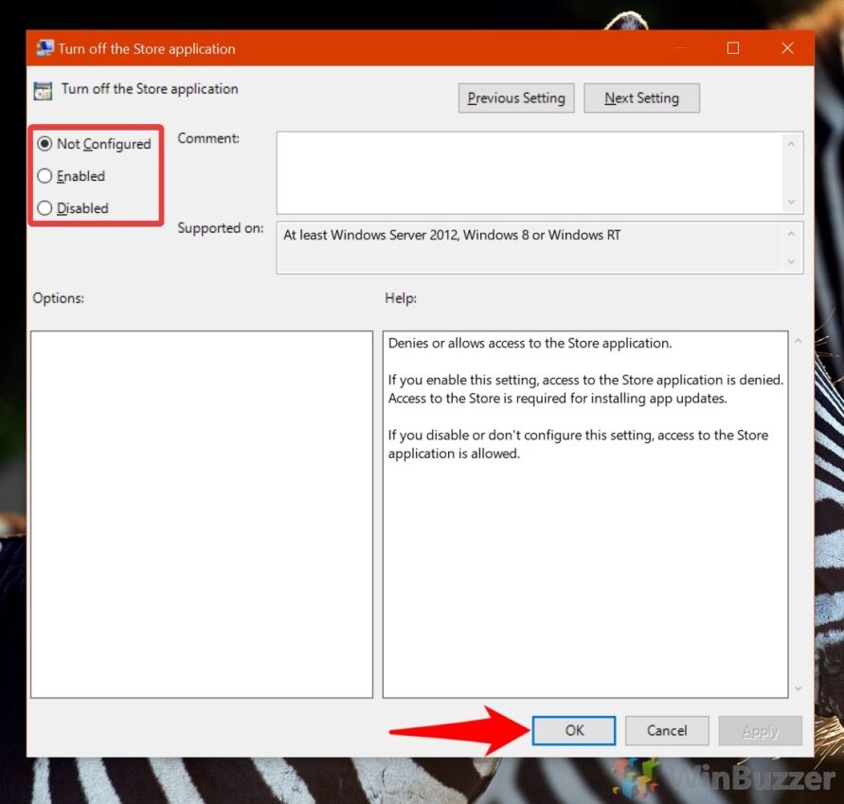This screenshot has height=804, width=844.
Task: Click 'Denies or allows access' help text
Action: click(x=530, y=344)
